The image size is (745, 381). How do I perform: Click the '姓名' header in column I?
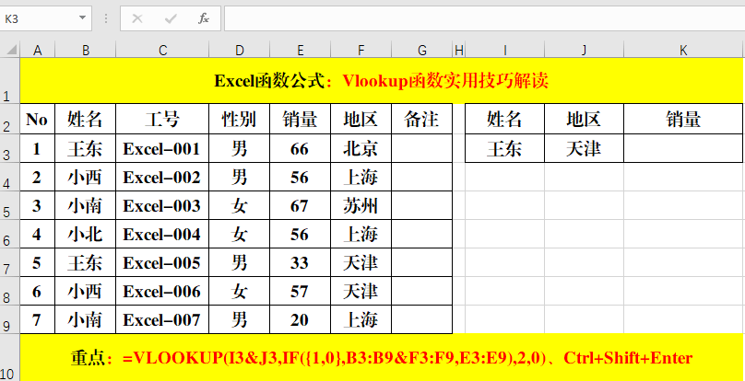pyautogui.click(x=505, y=119)
